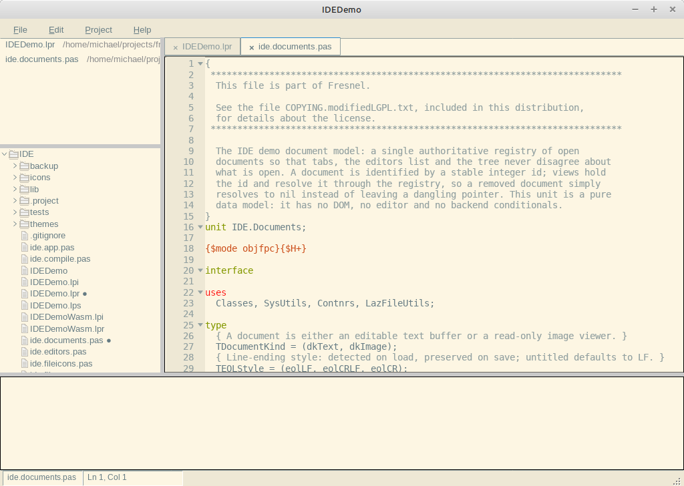Click the ide.compile.pas file icon
Viewport: 684px width, 486px height.
25,258
